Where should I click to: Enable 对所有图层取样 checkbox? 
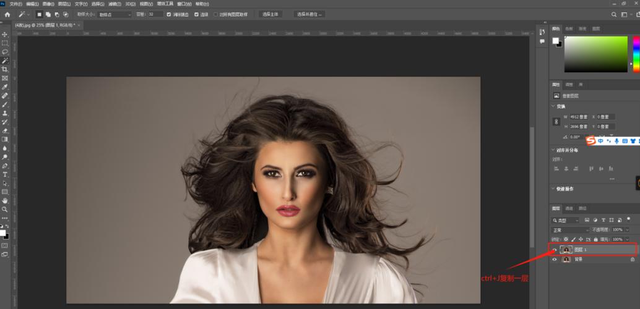[x=215, y=14]
